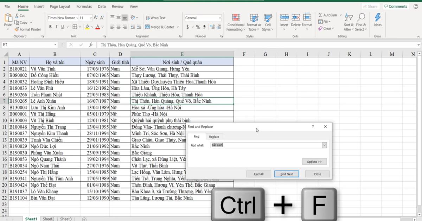Viewport: 422px width, 221px height.
Task: Click the Paste clipboard icon
Action: tap(8, 18)
